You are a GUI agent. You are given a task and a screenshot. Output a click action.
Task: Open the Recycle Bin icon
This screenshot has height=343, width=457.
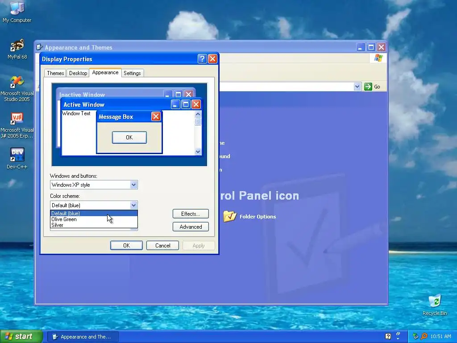click(435, 305)
